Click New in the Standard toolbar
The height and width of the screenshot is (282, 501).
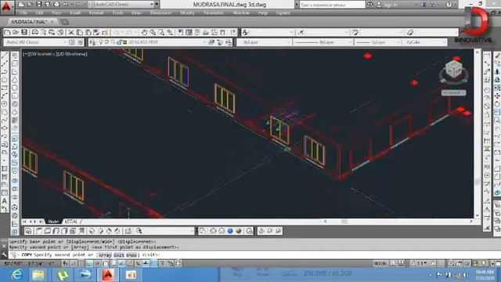coord(7,32)
